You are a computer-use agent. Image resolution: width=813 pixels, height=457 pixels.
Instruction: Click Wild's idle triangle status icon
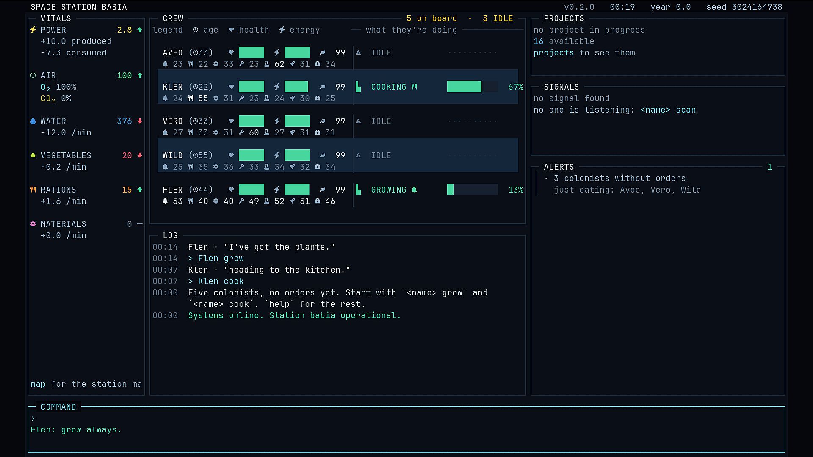[x=358, y=156]
